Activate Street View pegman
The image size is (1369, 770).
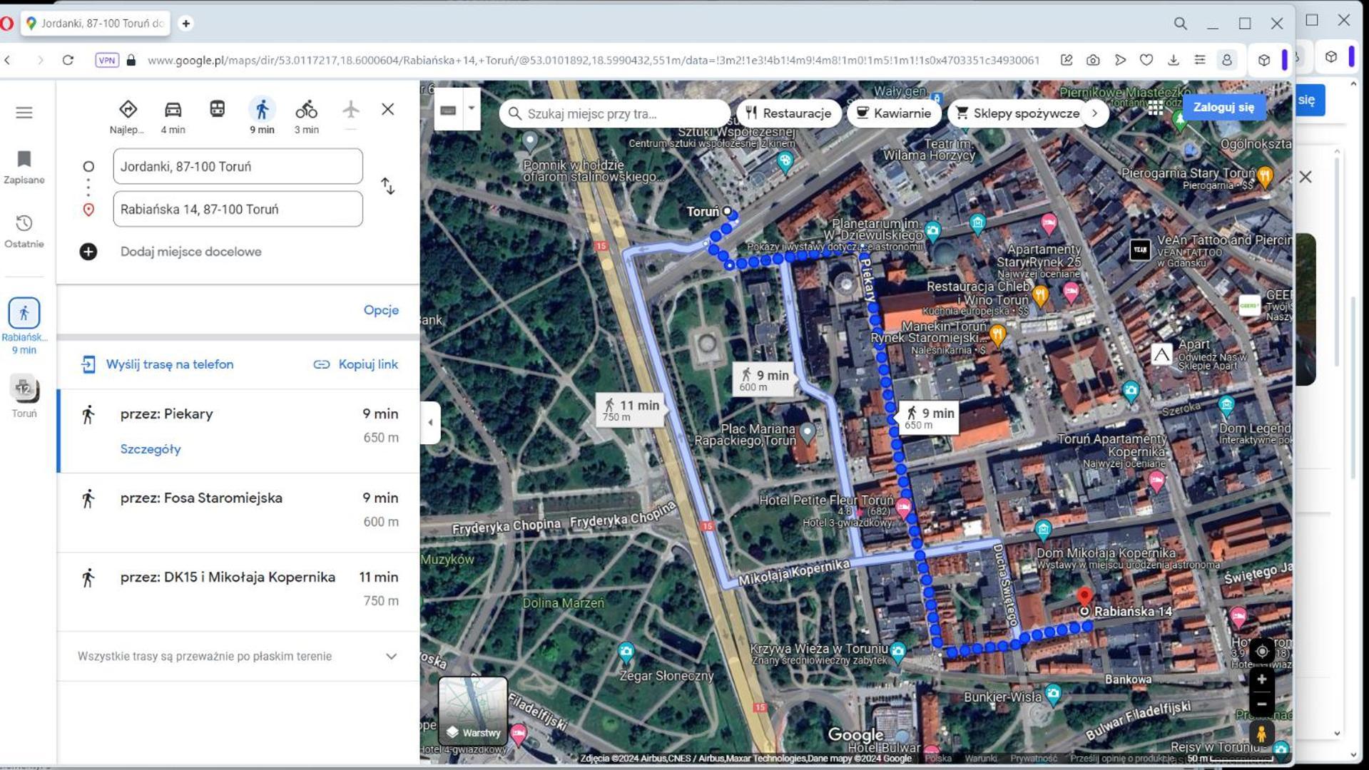(x=1261, y=734)
